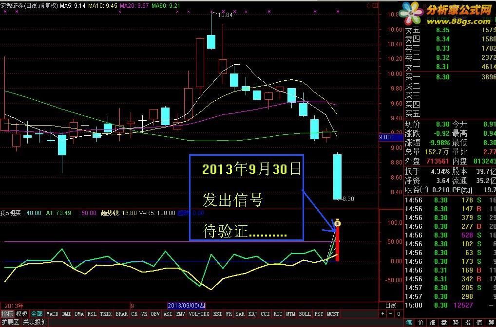Switch to the 价 price distribution tab
Image resolution: width=496 pixels, height=328 pixels.
coord(420,322)
